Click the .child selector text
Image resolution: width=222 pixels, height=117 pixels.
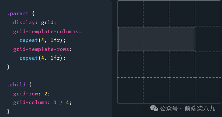[16, 85]
